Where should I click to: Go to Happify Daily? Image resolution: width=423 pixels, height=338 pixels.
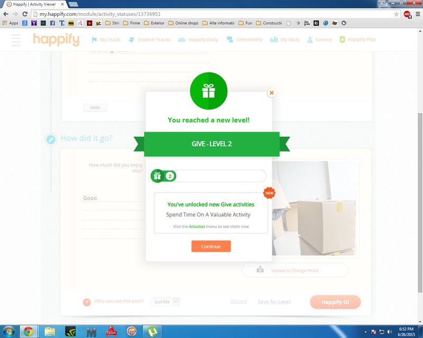198,40
